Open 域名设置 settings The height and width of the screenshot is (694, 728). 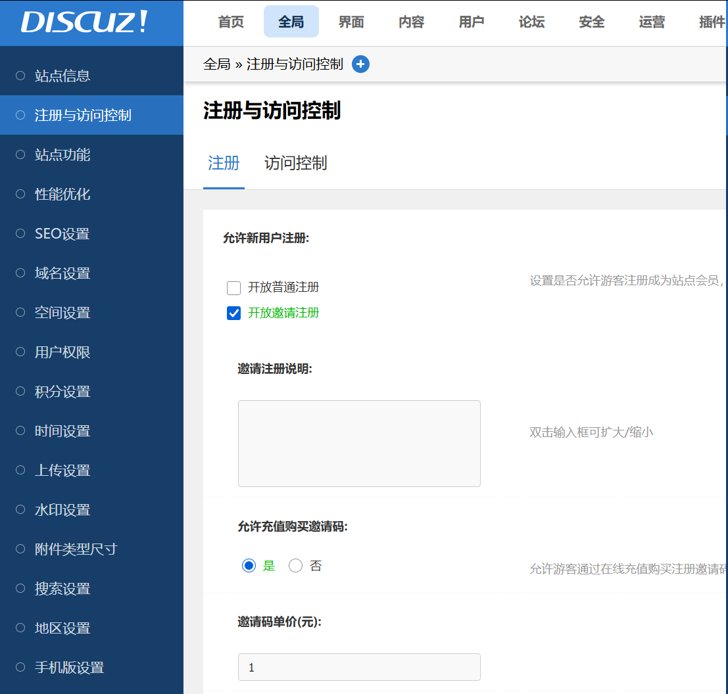(x=62, y=273)
